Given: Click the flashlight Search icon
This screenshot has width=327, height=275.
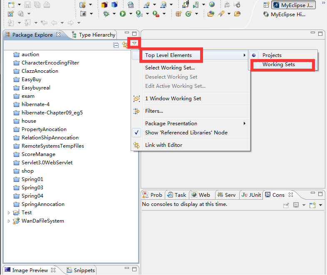Looking at the screenshot, I should coord(221,14).
